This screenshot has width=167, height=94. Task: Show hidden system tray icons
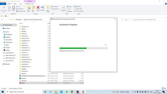132,92
